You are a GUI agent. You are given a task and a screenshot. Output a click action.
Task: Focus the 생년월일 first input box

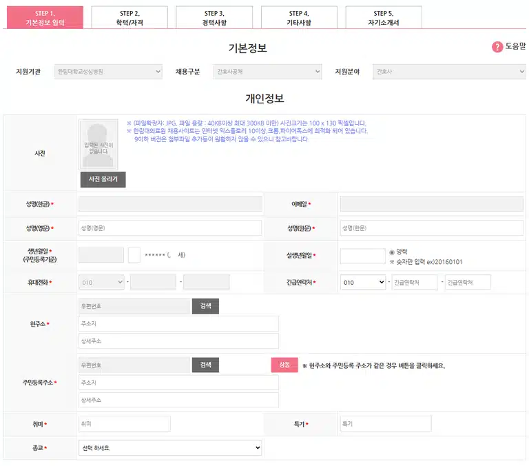click(x=101, y=255)
